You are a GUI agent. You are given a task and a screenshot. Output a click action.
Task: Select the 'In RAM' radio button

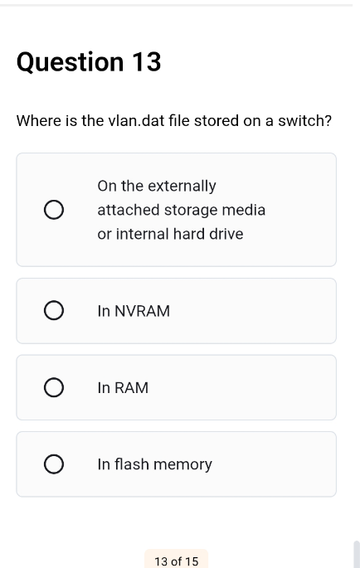[x=54, y=387]
